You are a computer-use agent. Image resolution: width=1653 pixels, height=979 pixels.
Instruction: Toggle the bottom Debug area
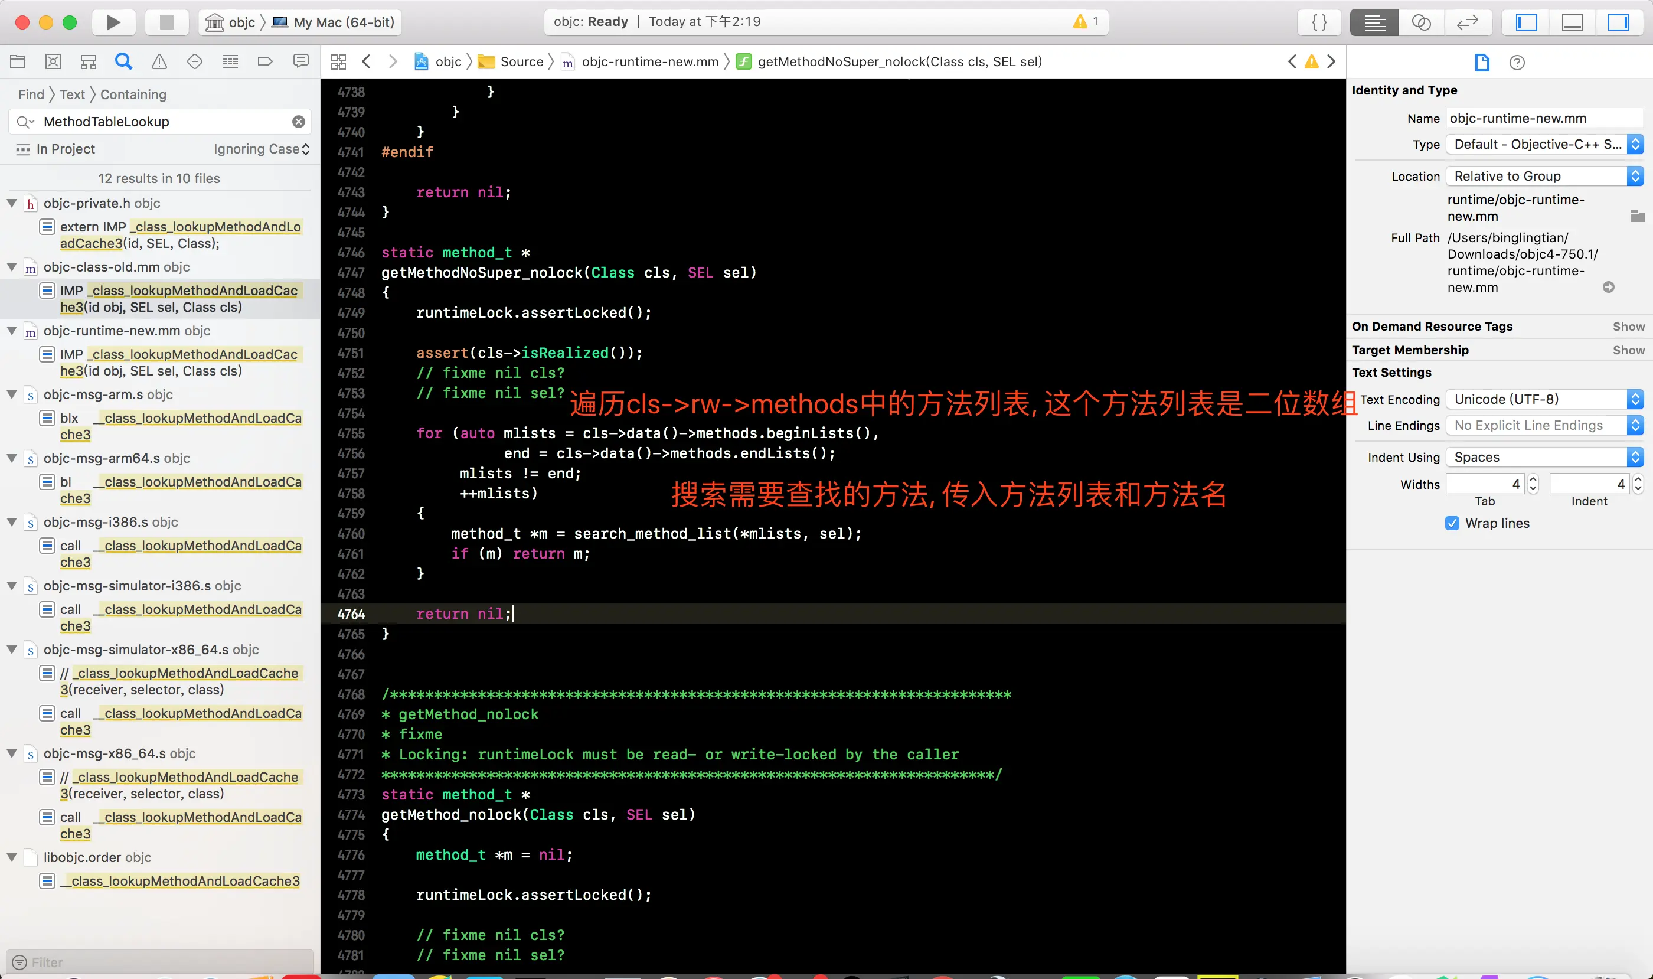pos(1573,22)
